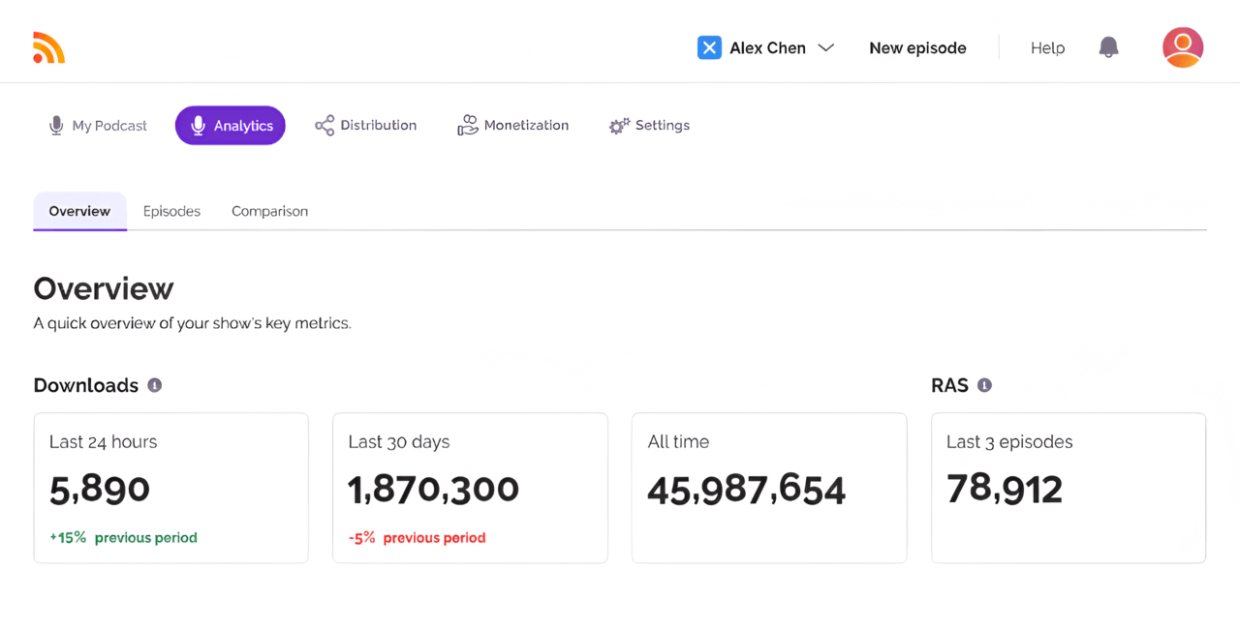Image resolution: width=1240 pixels, height=629 pixels.
Task: Click the info icon next to RAS
Action: click(x=984, y=385)
